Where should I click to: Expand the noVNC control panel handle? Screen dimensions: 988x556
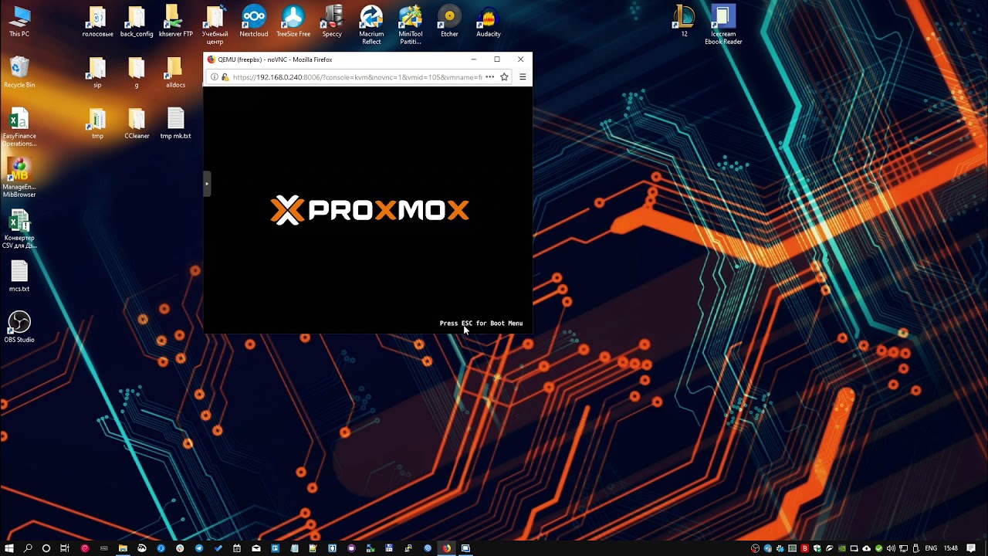point(206,184)
